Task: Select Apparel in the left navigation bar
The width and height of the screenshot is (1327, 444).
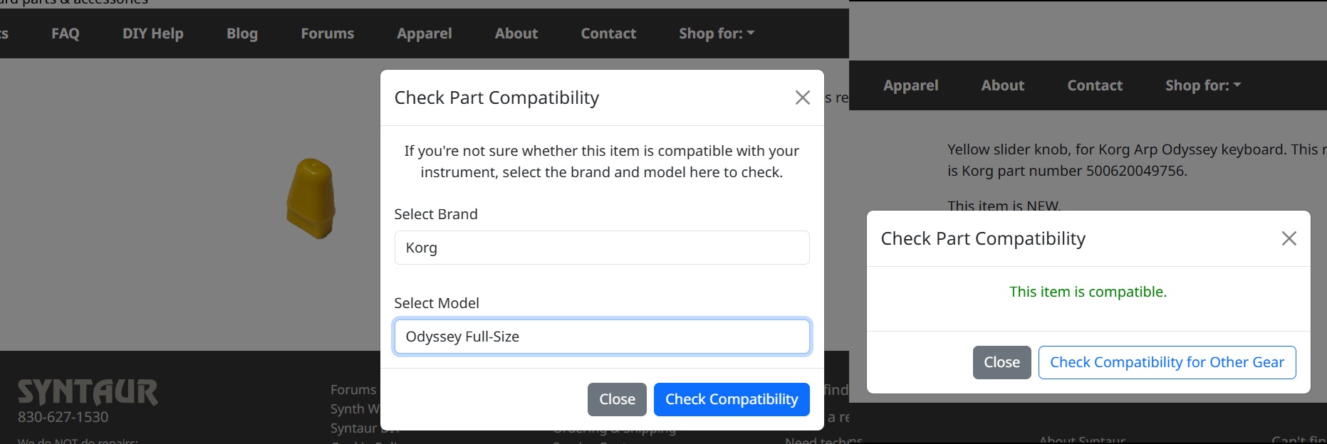Action: point(424,33)
